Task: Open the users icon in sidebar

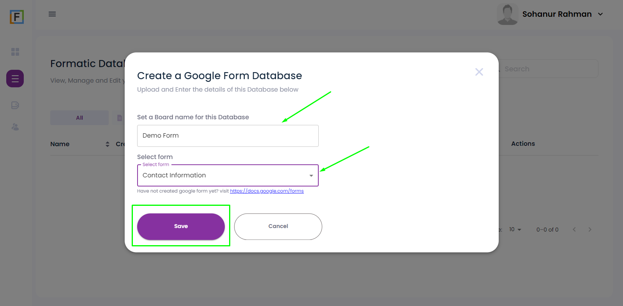Action: coord(15,127)
